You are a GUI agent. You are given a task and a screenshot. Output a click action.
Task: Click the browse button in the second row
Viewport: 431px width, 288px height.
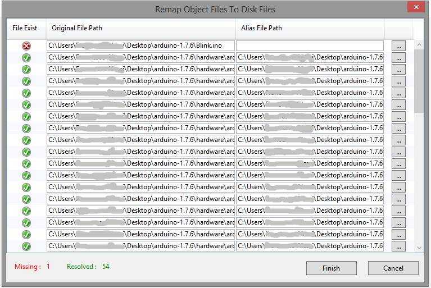pyautogui.click(x=398, y=58)
